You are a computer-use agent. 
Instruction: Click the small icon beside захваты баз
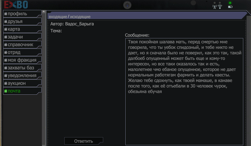tap(6, 68)
